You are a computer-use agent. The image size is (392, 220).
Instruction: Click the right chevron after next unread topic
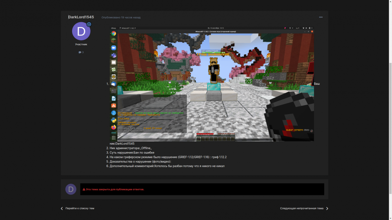(x=327, y=208)
